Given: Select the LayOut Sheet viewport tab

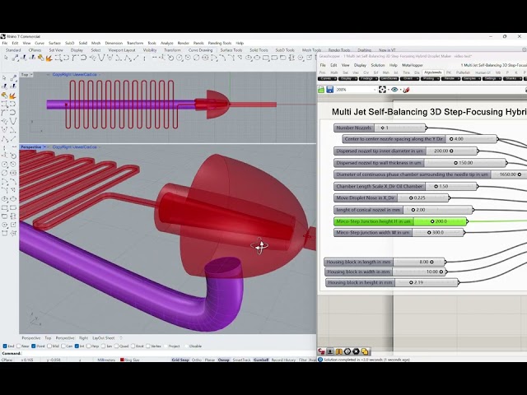Looking at the screenshot, I should coord(104,338).
